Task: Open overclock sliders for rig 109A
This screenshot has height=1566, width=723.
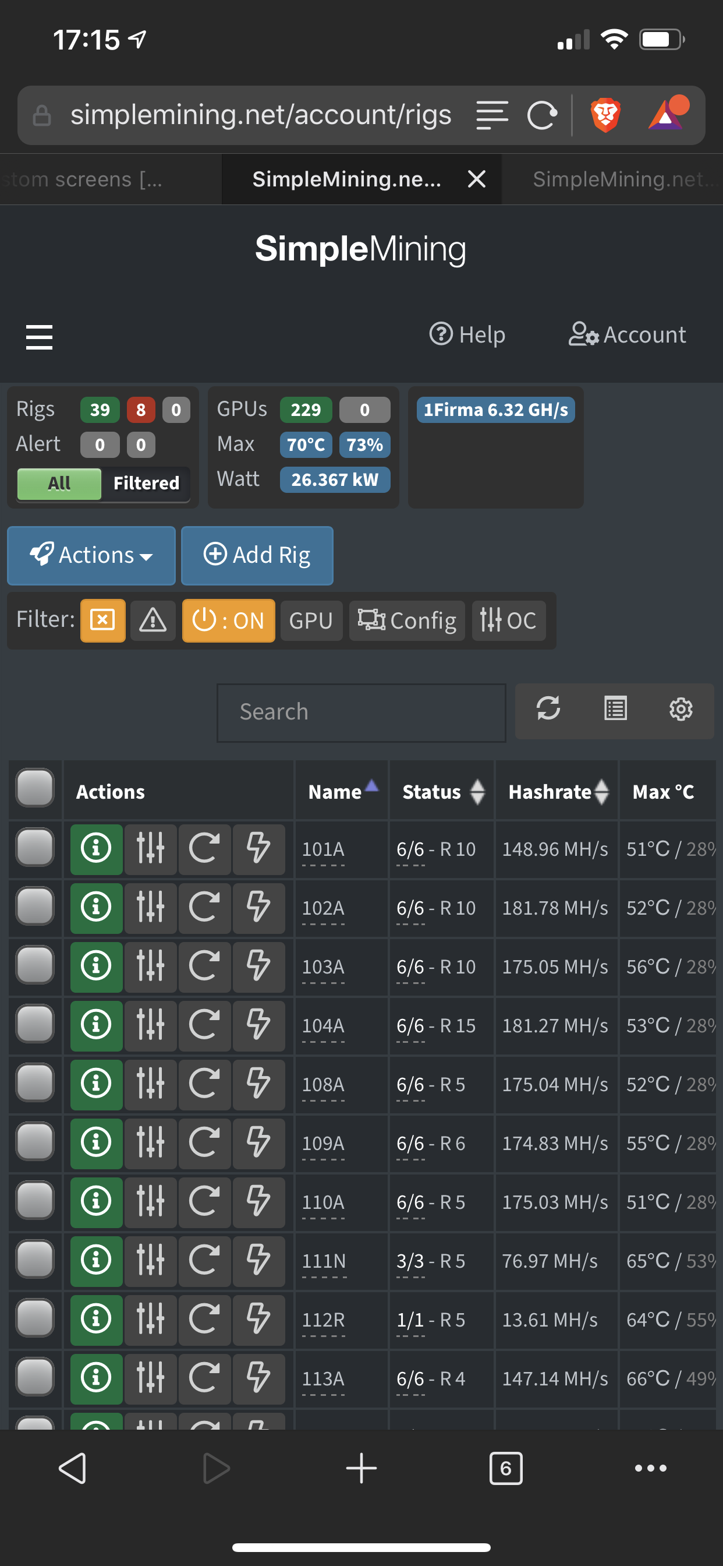Action: 150,1143
